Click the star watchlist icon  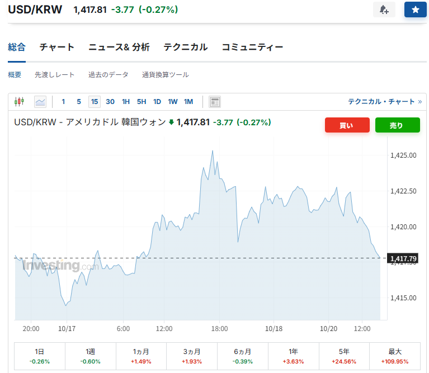(x=415, y=10)
